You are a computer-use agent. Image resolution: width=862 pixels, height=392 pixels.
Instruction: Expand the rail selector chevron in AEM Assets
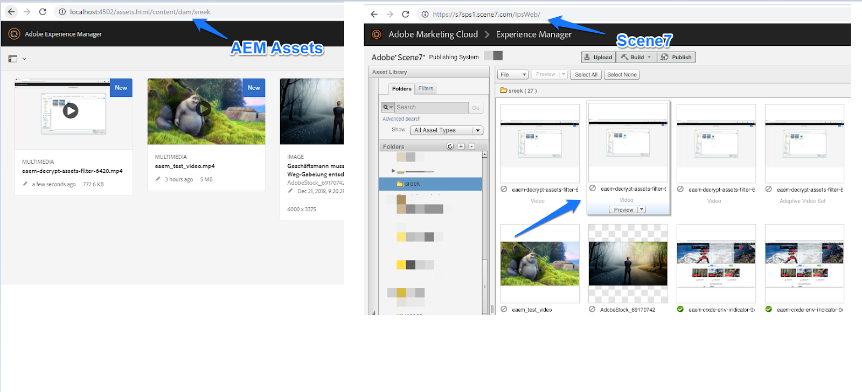click(24, 59)
